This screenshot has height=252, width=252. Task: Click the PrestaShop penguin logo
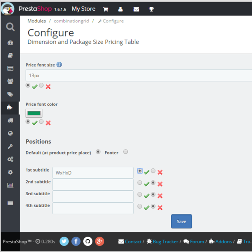(8, 9)
